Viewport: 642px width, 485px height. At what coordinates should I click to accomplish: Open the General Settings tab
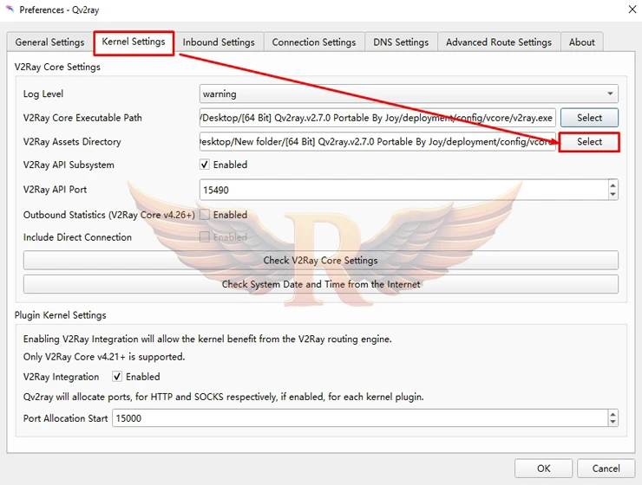[49, 42]
